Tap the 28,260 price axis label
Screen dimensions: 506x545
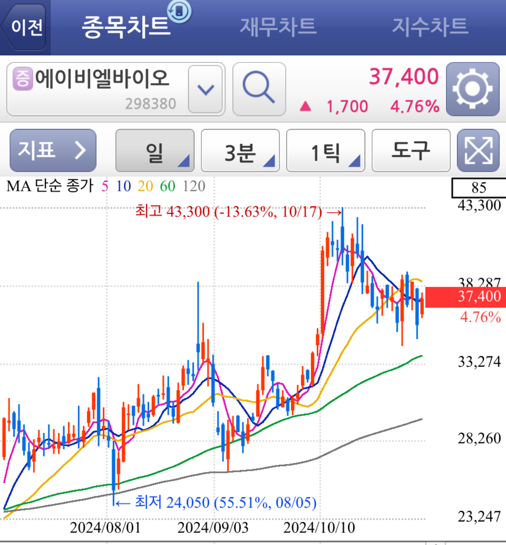tap(479, 438)
